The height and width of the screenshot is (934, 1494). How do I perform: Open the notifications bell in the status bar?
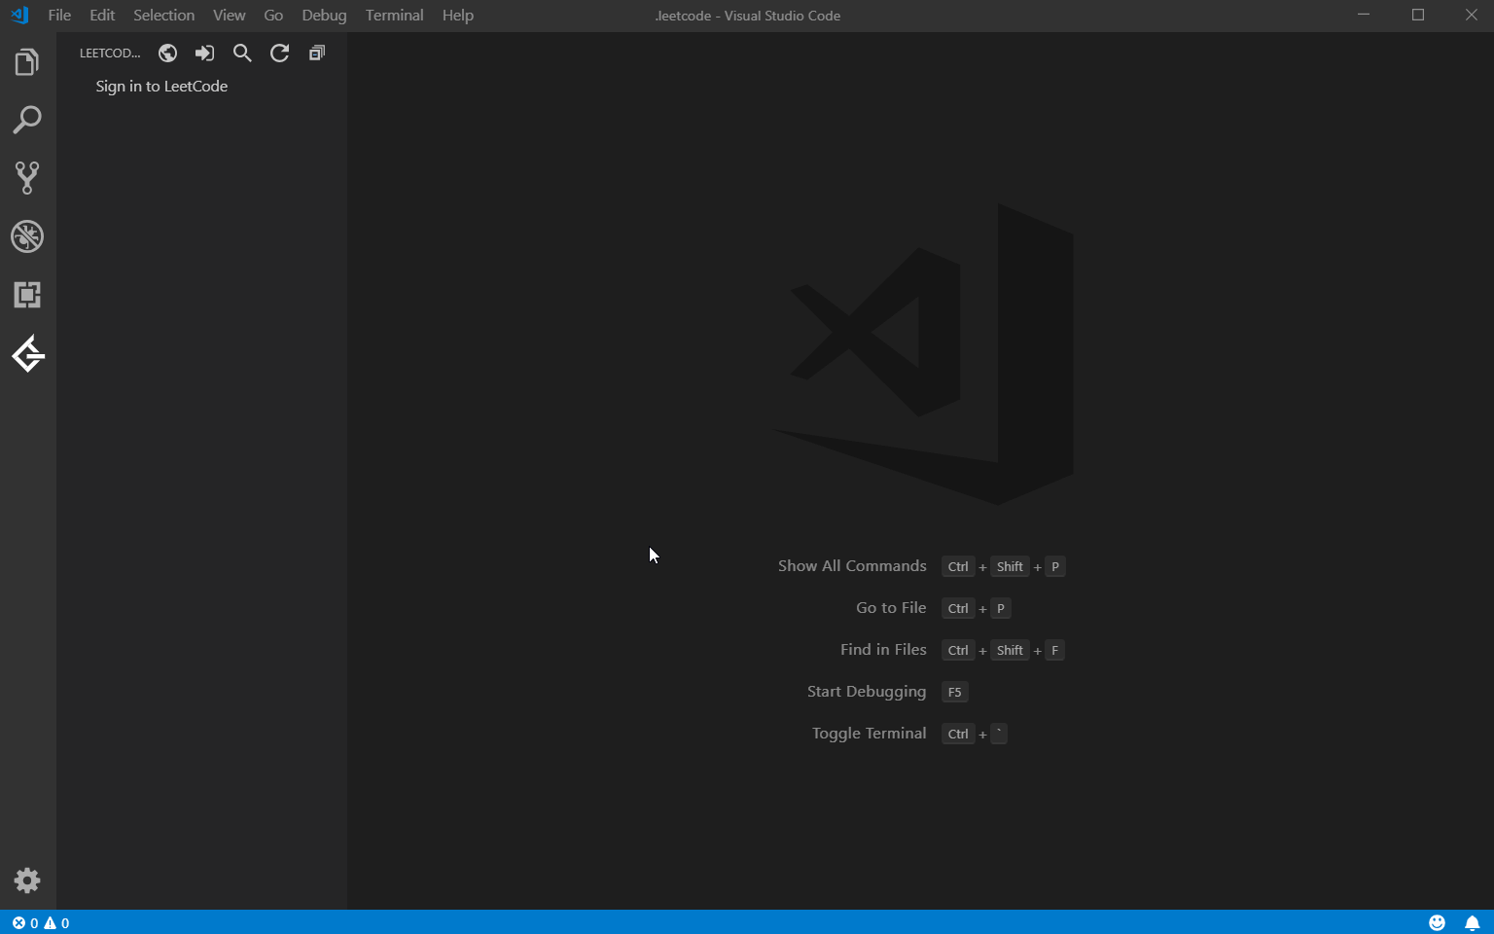1472,922
